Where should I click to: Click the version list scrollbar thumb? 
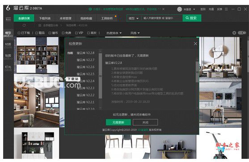[100, 76]
